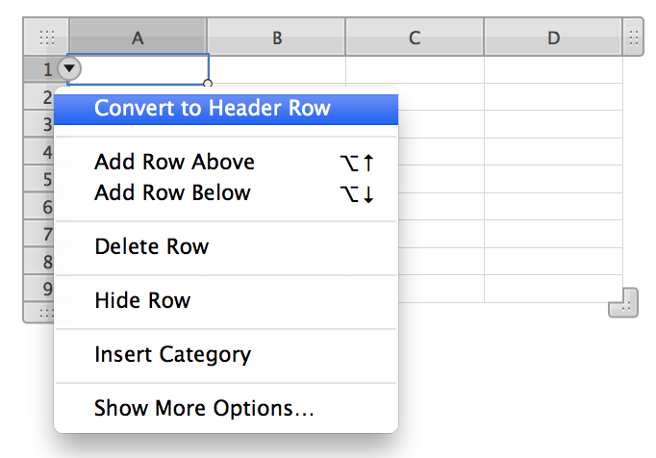656x458 pixels.
Task: Click the table move handle at top-left corner
Action: (x=46, y=38)
